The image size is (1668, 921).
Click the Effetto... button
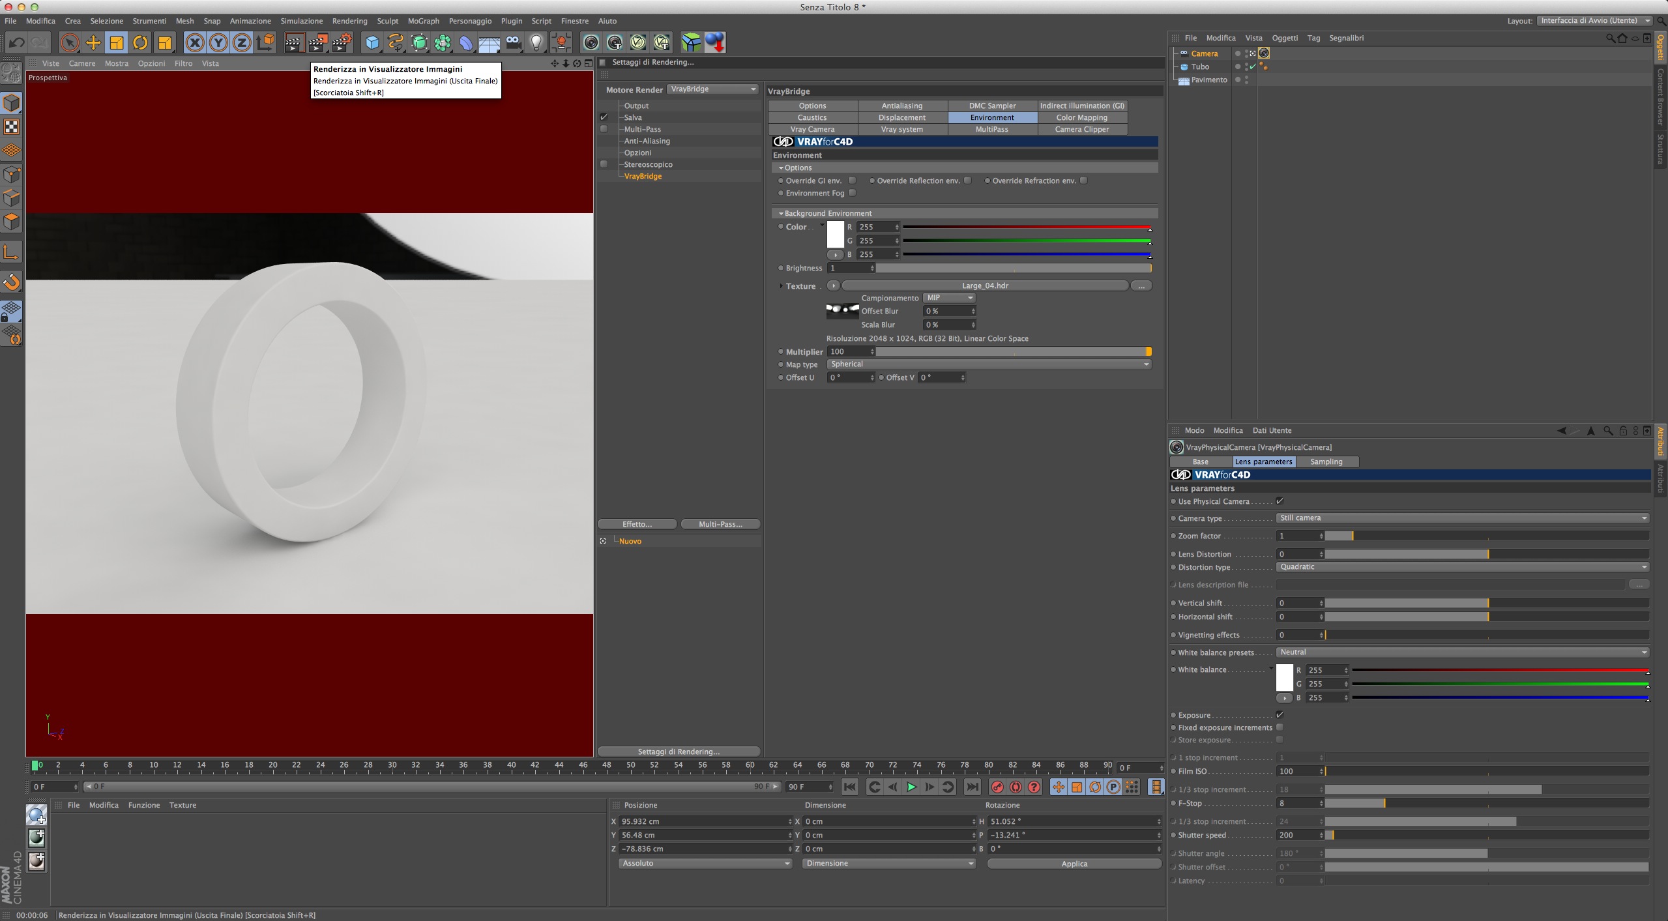click(x=637, y=524)
